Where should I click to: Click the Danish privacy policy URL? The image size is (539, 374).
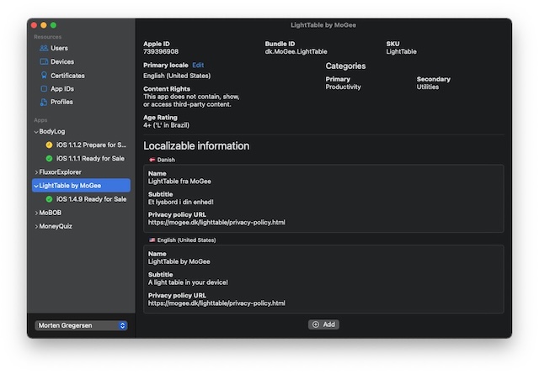[x=216, y=223]
